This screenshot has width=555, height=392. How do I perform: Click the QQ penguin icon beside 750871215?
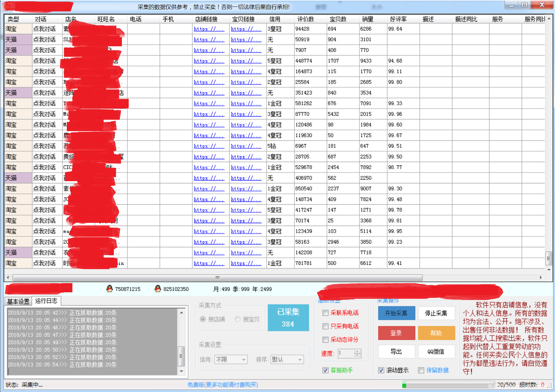[x=109, y=289]
